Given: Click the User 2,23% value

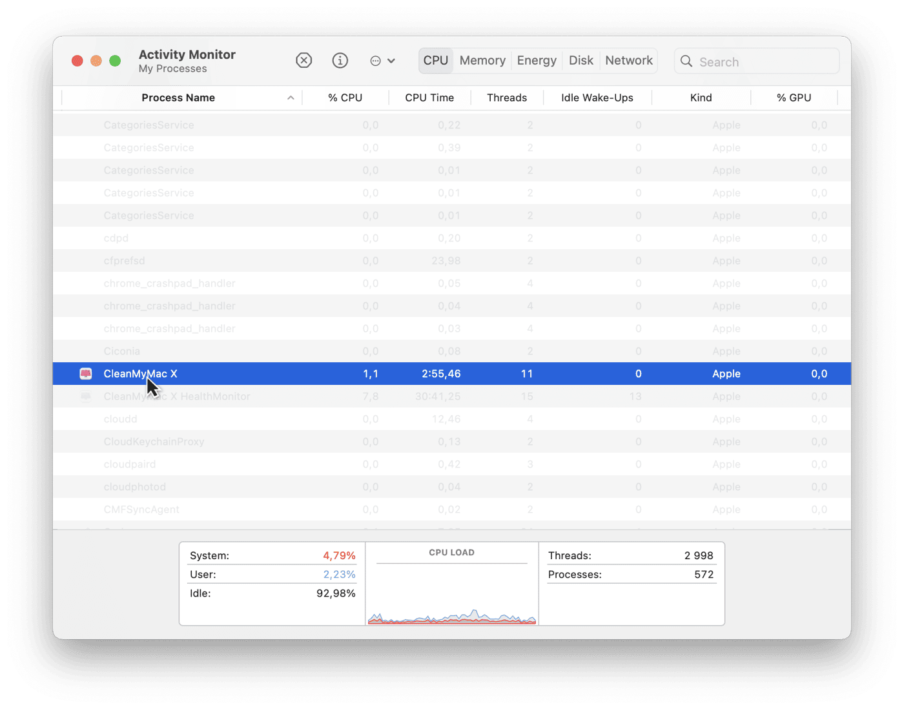Looking at the screenshot, I should [x=339, y=575].
